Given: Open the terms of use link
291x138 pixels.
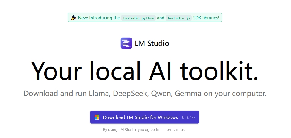Looking at the screenshot, I should coord(176,130).
